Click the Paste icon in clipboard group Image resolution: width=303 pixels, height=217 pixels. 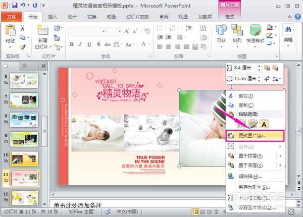pos(10,30)
